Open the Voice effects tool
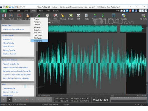The width and height of the screenshot is (148, 111). coord(55,17)
